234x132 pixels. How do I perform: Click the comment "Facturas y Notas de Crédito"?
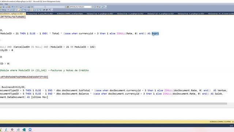tap(69, 70)
